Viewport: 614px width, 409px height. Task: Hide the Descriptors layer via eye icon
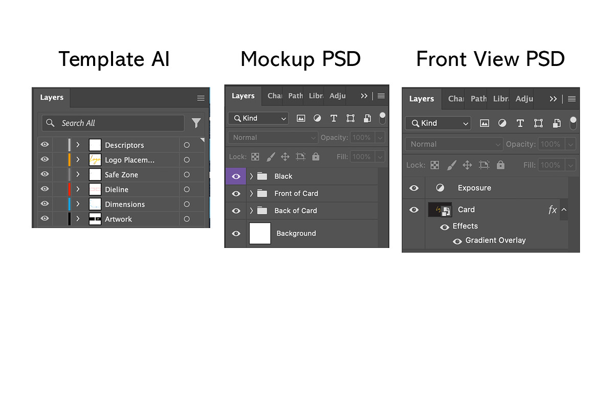coord(45,145)
